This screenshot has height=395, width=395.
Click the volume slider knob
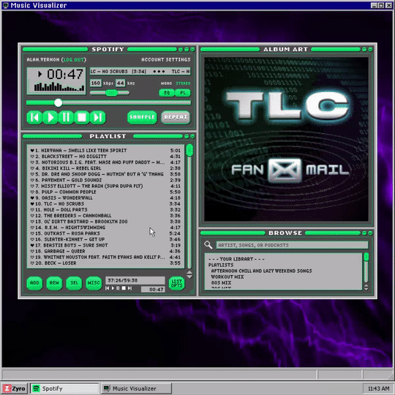tap(111, 93)
